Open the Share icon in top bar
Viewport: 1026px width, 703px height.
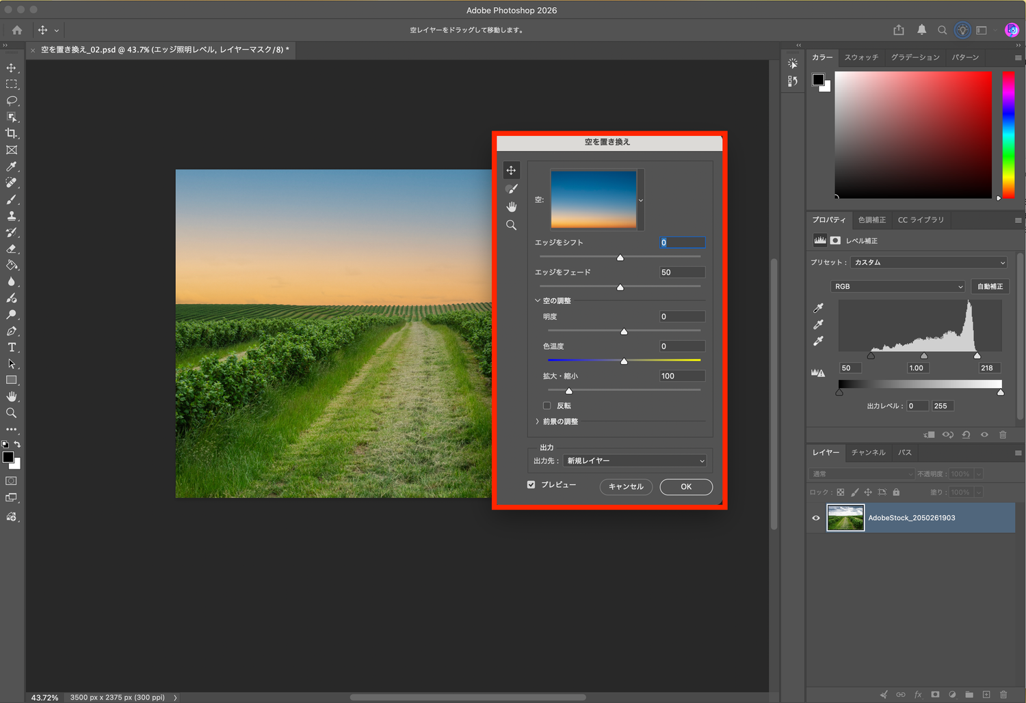[899, 30]
